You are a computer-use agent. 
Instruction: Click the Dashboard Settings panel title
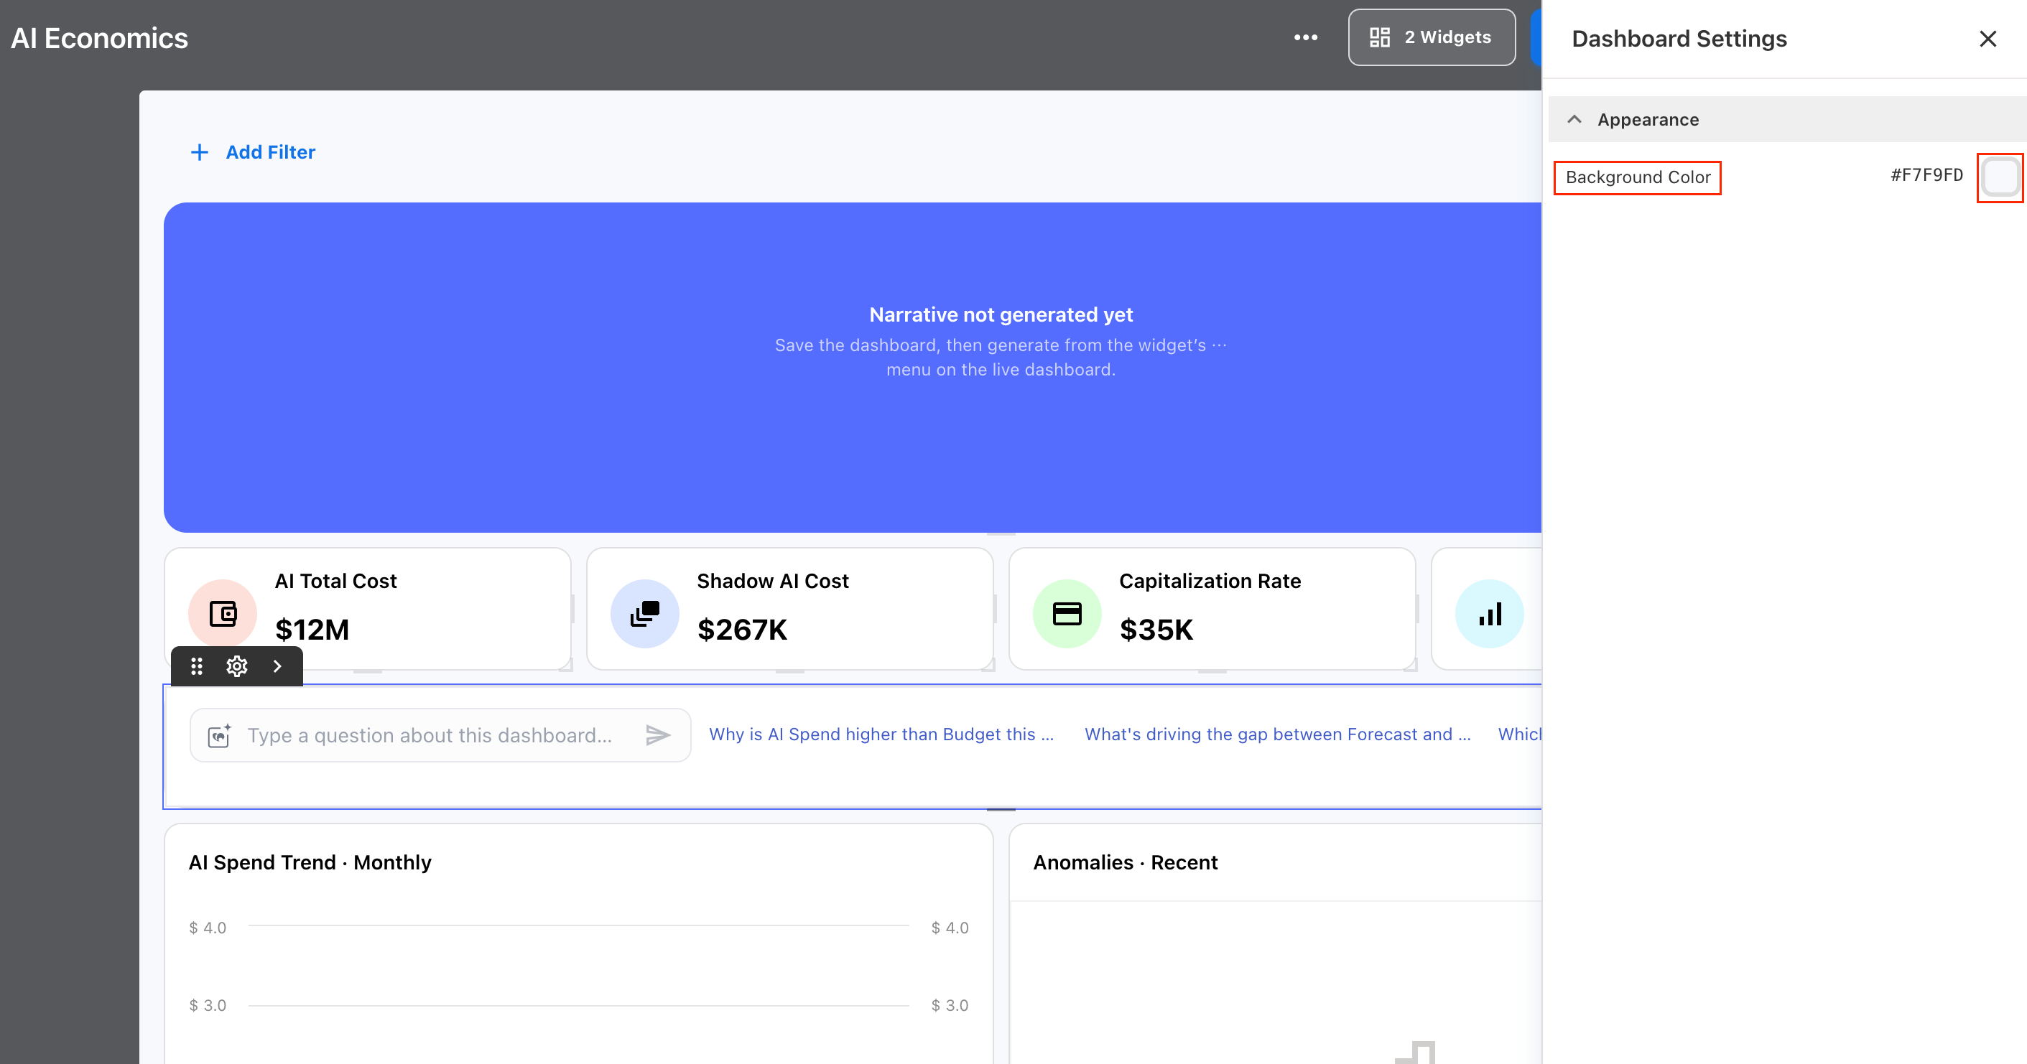tap(1679, 39)
